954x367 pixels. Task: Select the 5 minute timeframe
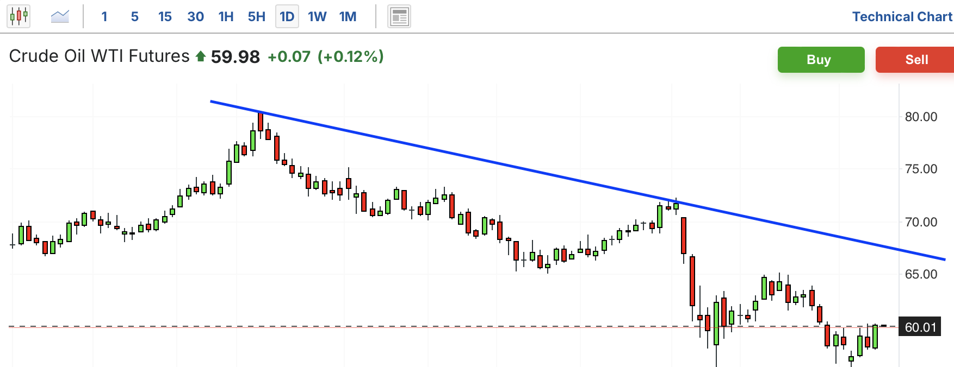point(135,17)
